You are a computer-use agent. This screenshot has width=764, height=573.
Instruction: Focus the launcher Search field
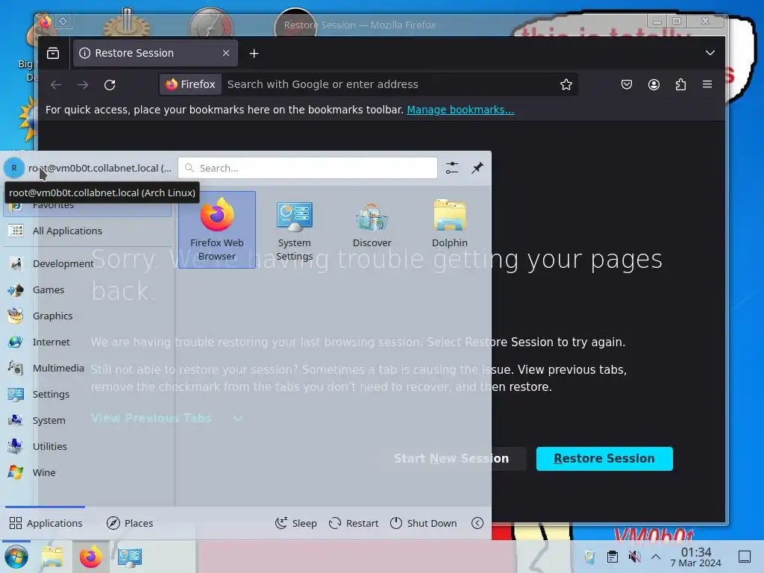[x=307, y=168]
